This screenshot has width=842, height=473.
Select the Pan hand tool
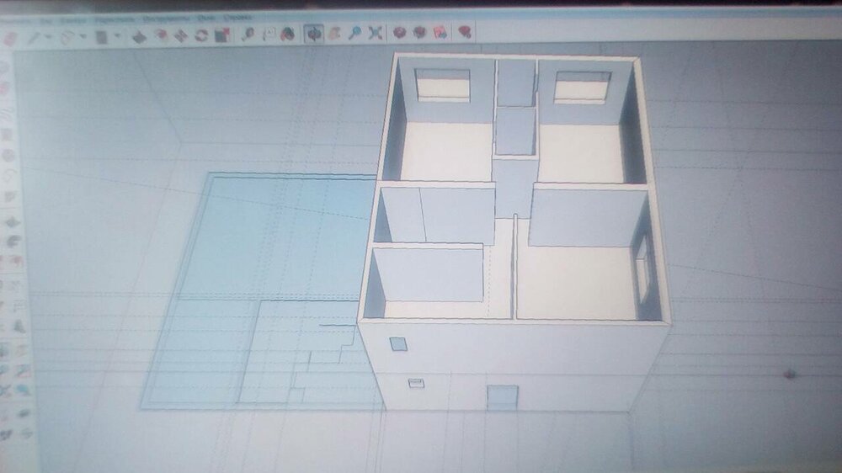(x=334, y=33)
